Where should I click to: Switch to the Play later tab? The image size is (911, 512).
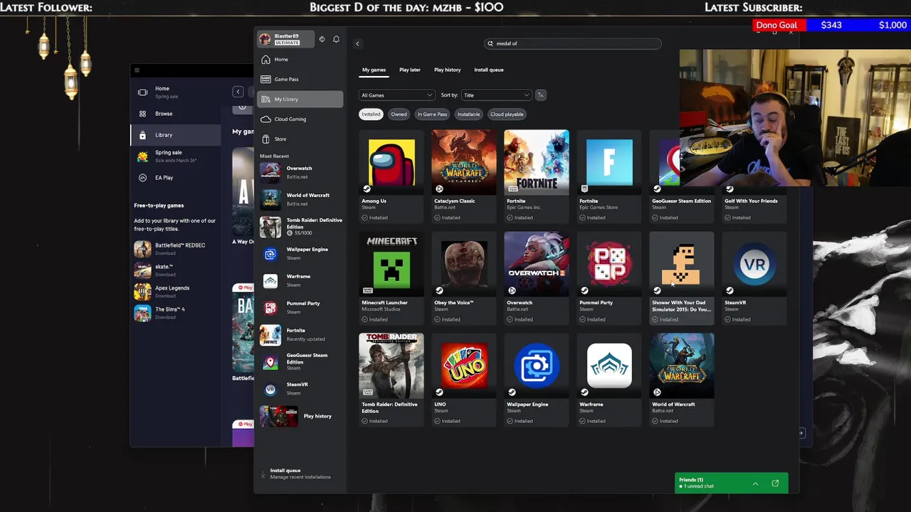pyautogui.click(x=409, y=70)
